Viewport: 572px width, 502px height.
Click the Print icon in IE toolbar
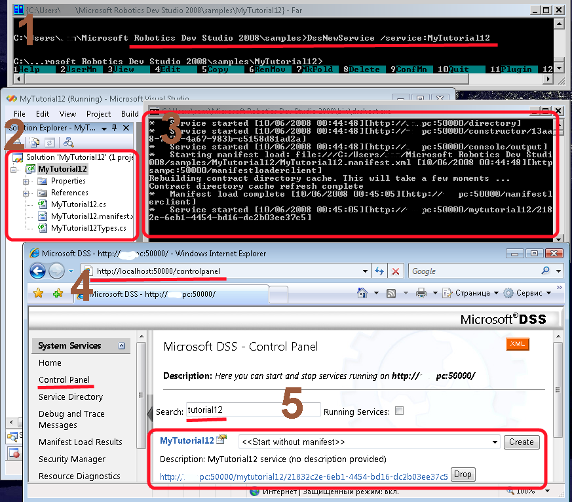click(421, 293)
